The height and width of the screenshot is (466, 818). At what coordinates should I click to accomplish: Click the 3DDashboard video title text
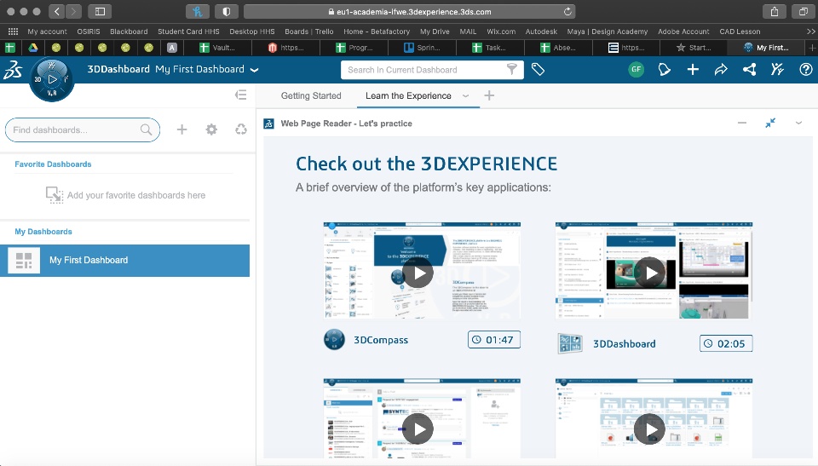pyautogui.click(x=624, y=344)
